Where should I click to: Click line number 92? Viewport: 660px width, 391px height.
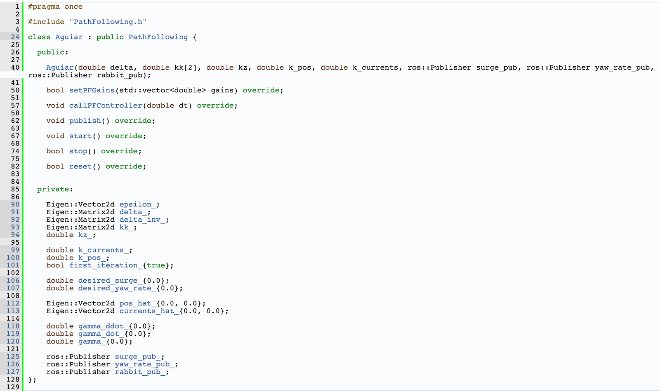tap(15, 220)
